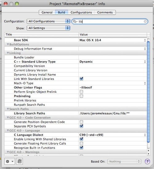Image resolution: width=154 pixels, height=169 pixels.
Task: Check Generate Floating Point Library Calls
Action: pyautogui.click(x=82, y=143)
